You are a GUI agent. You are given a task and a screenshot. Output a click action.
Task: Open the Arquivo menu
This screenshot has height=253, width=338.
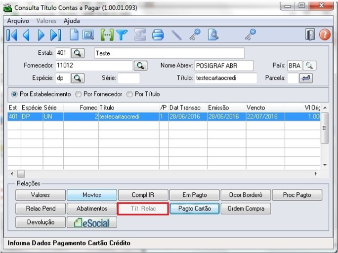click(x=18, y=21)
